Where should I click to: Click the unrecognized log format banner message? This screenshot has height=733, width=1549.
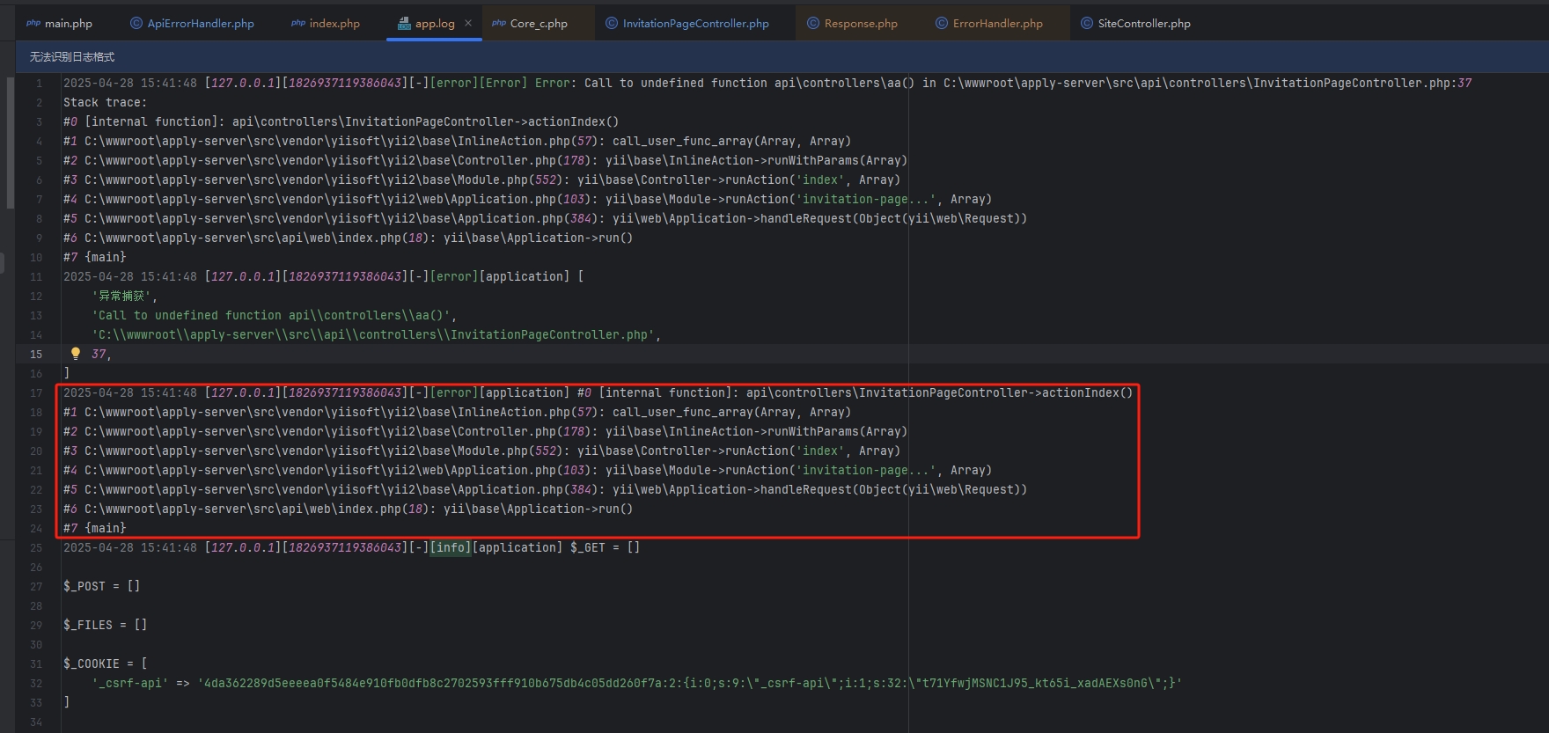[x=72, y=57]
